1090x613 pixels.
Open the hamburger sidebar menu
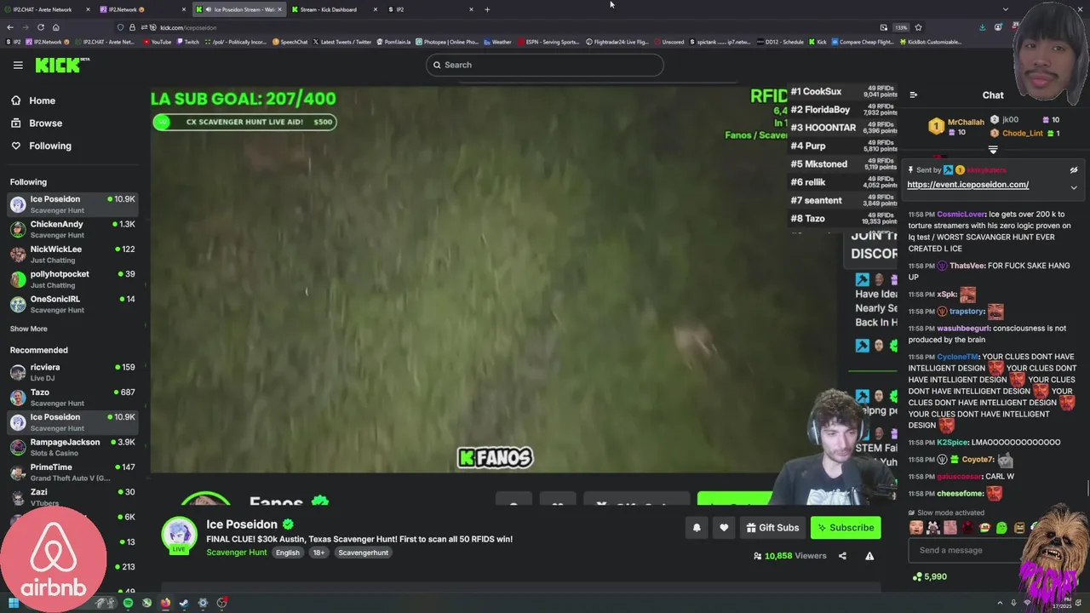tap(18, 65)
